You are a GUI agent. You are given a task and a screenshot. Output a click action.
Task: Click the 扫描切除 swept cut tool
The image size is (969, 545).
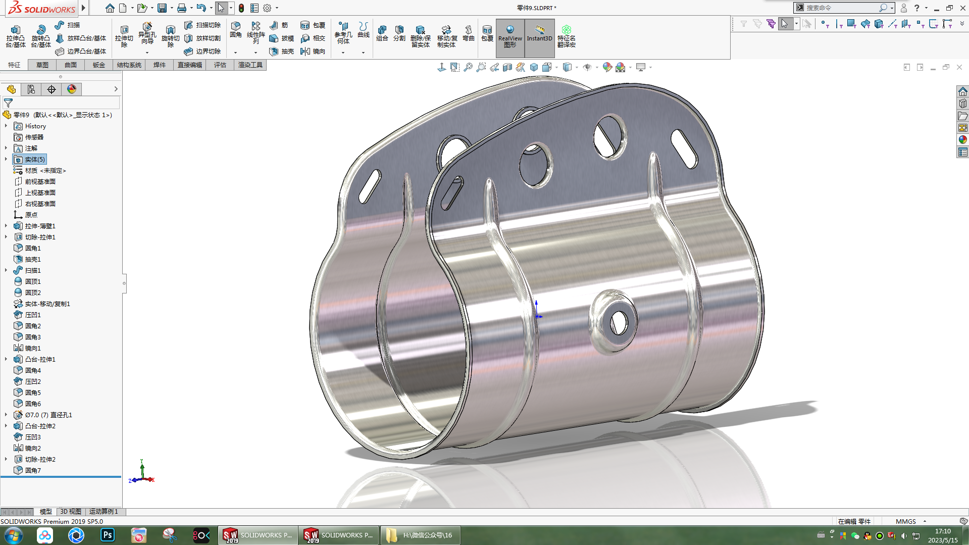click(x=202, y=25)
